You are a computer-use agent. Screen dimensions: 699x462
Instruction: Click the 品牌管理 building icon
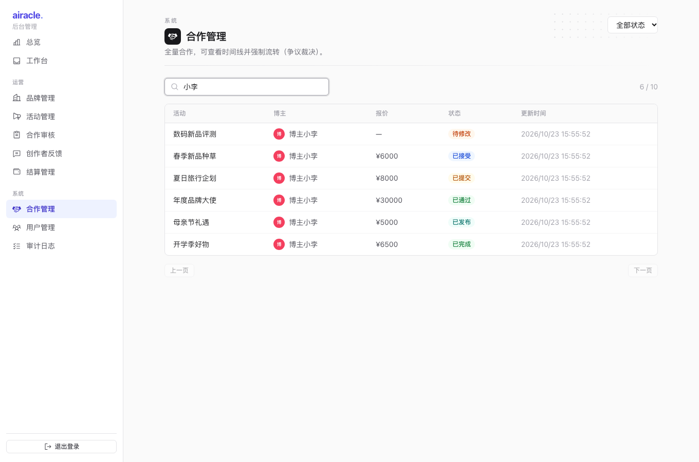[16, 98]
